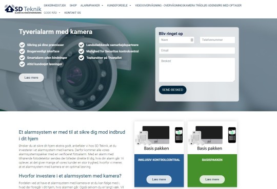Screen dimensions: 277x189
Task: Click the SD Teknik logo
Action: 23,9
